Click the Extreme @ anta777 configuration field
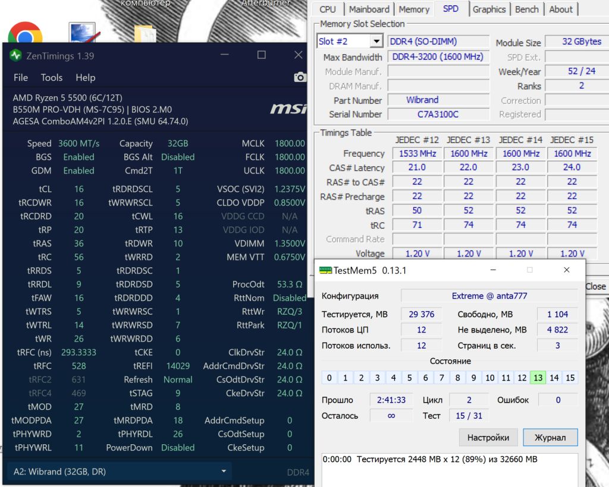This screenshot has height=487, width=609. click(x=489, y=296)
